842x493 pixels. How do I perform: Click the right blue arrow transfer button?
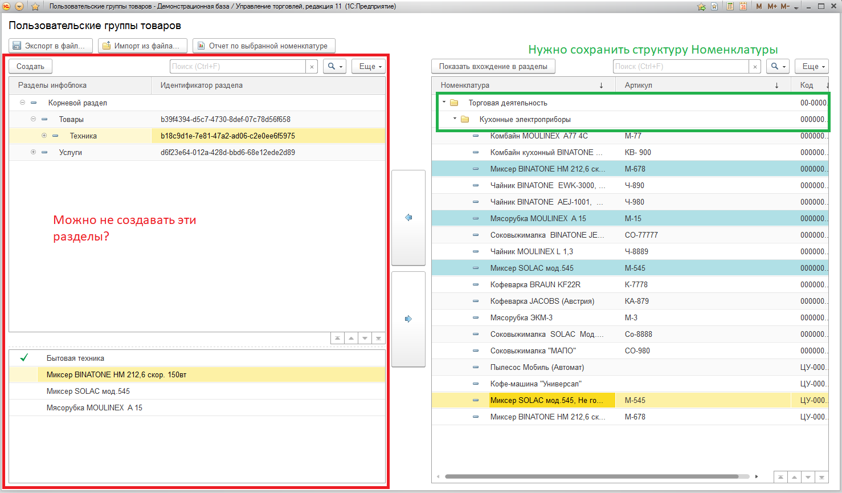(408, 319)
